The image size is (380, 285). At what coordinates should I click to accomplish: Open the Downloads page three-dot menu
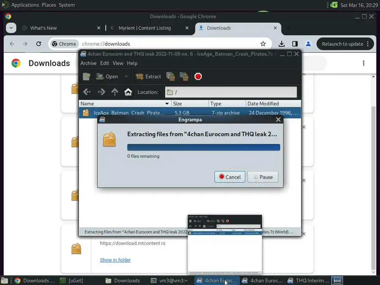(364, 63)
